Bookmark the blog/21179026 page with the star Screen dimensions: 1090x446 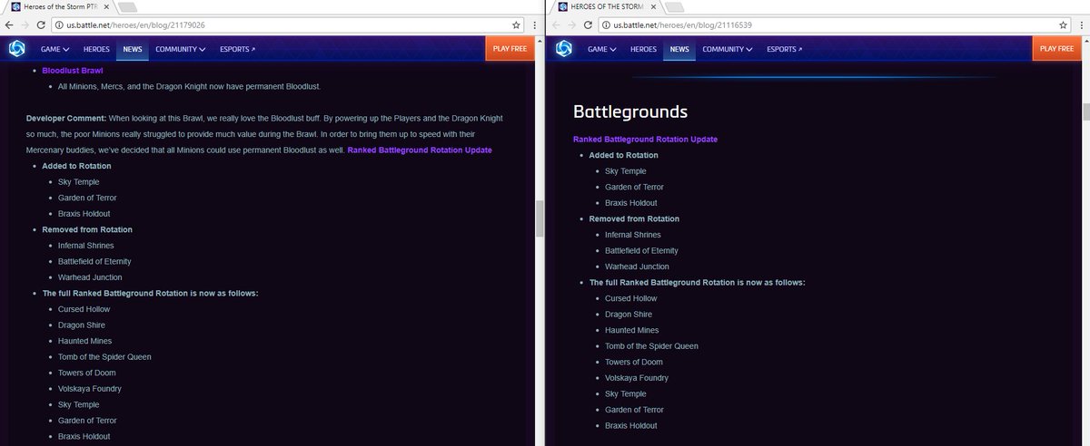click(x=515, y=24)
